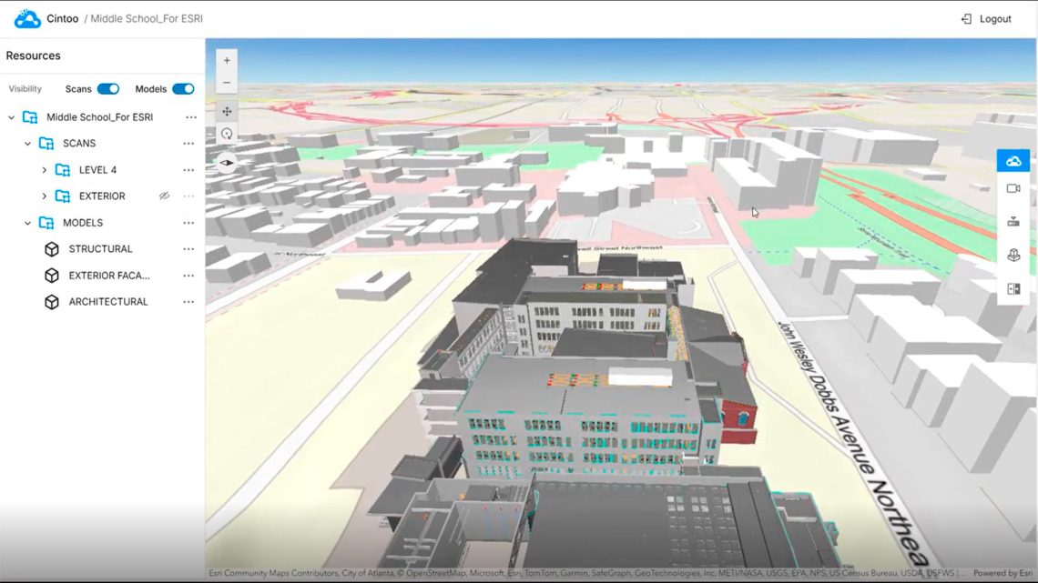Select the camera viewpoints tool in the right toolbar
Screen dimensions: 1038x583
1013,188
